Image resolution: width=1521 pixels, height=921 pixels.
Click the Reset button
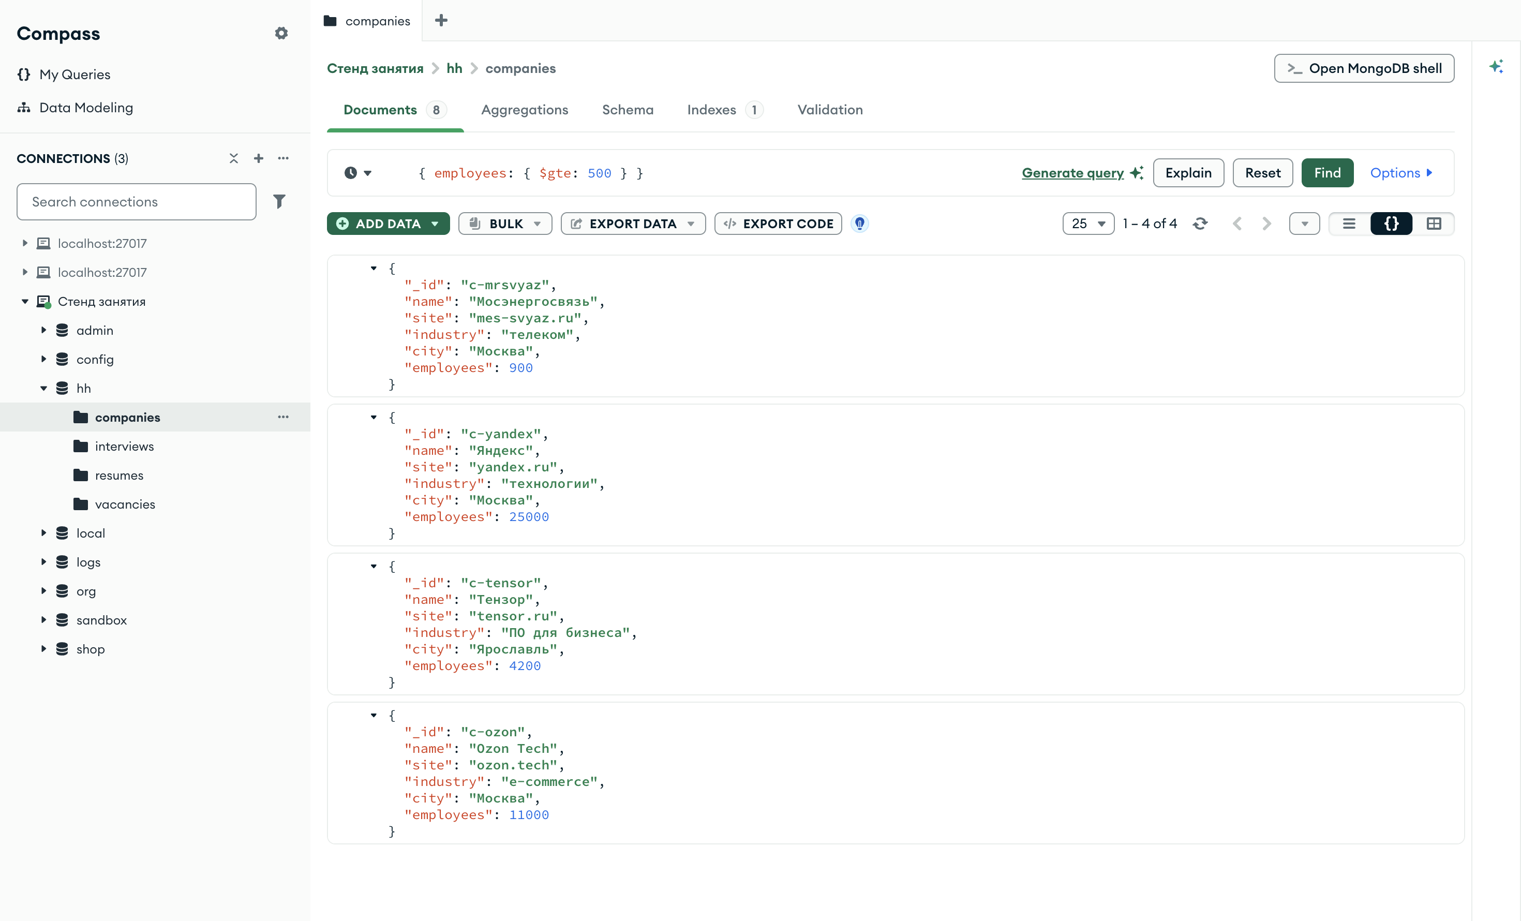(x=1262, y=173)
